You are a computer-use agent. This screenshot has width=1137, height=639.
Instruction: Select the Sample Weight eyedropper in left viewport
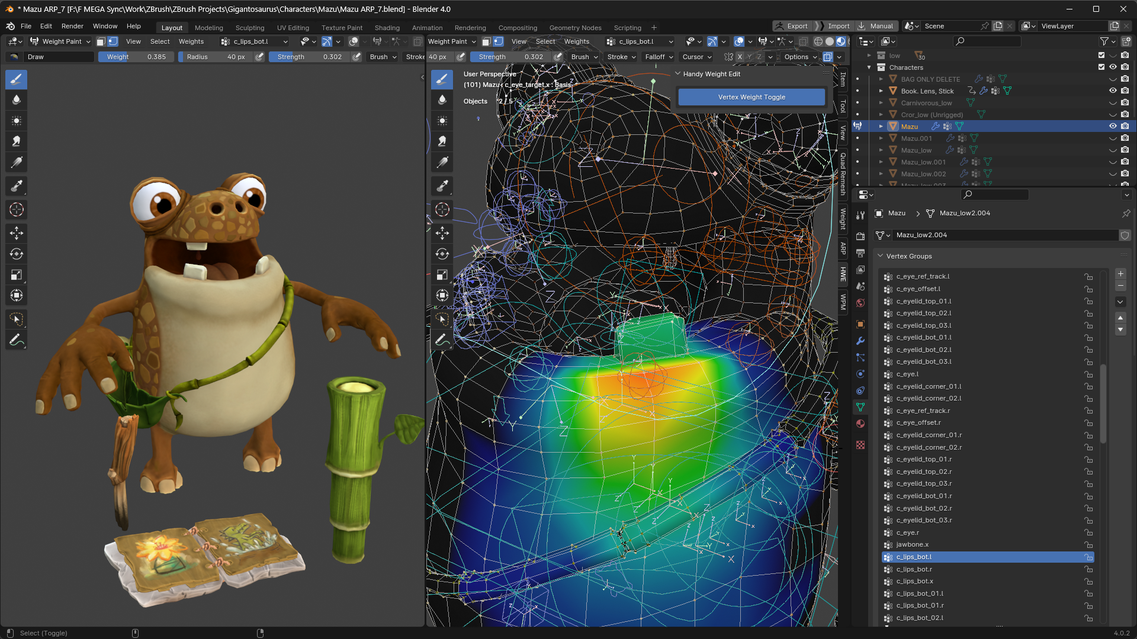coord(17,186)
